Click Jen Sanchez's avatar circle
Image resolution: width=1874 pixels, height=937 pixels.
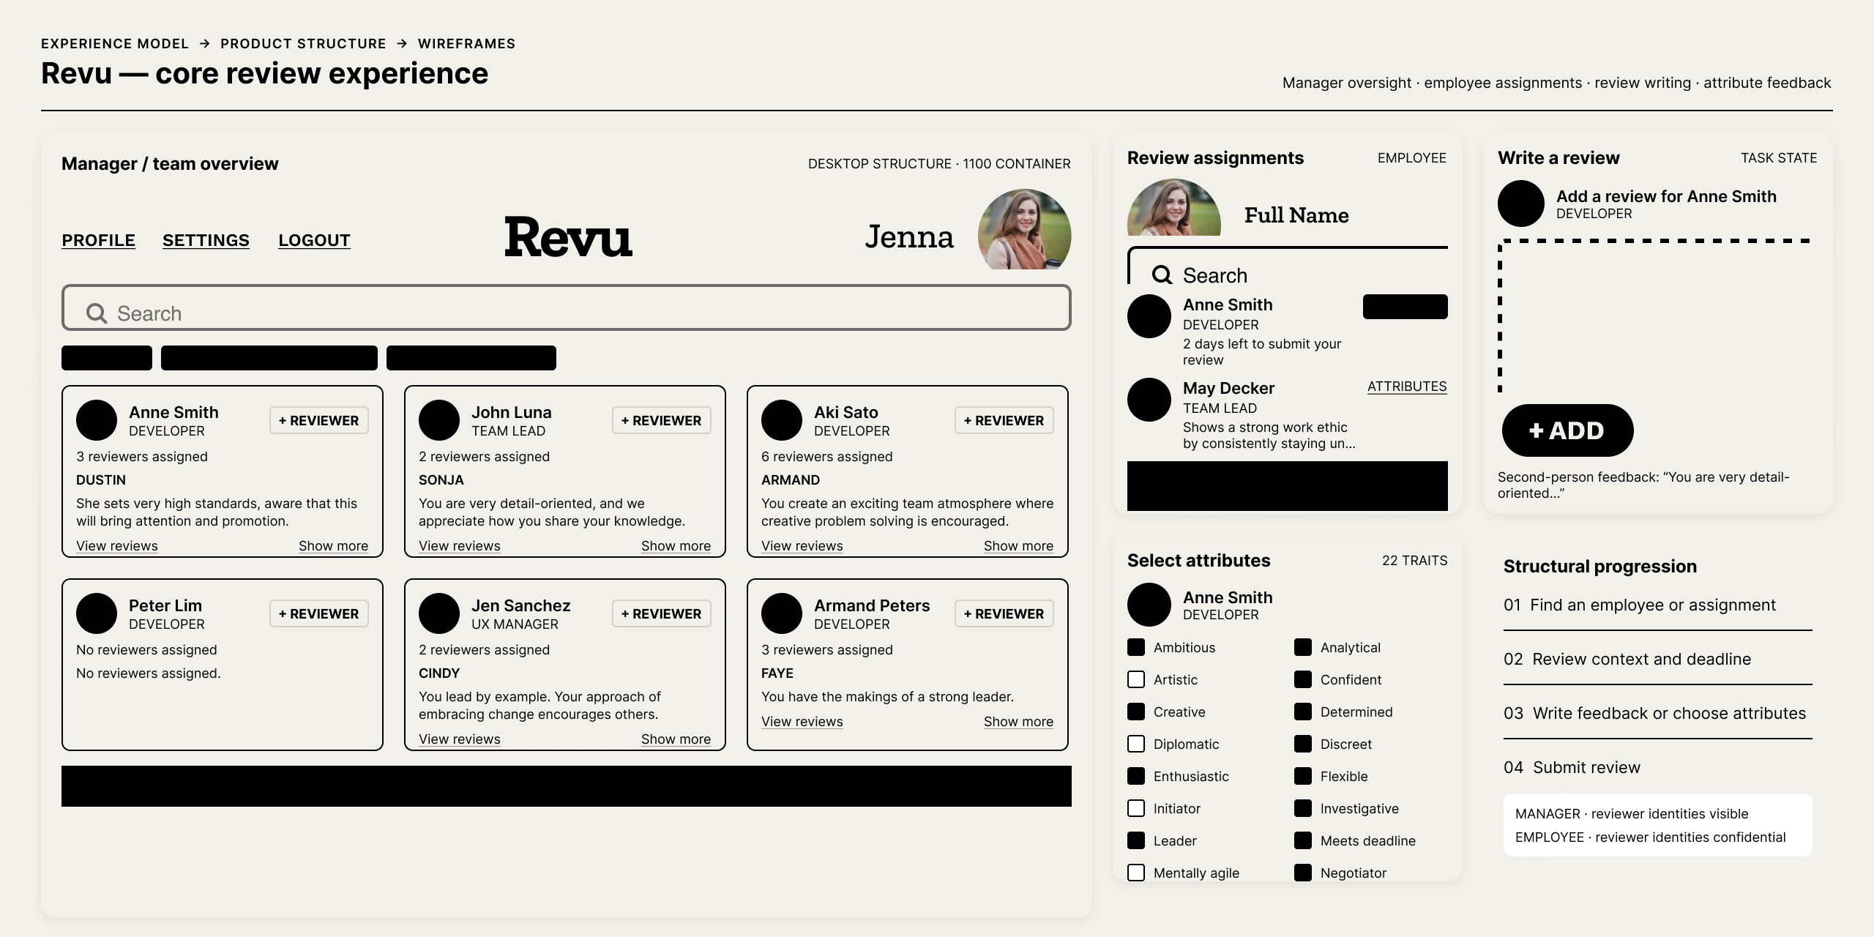click(x=439, y=613)
